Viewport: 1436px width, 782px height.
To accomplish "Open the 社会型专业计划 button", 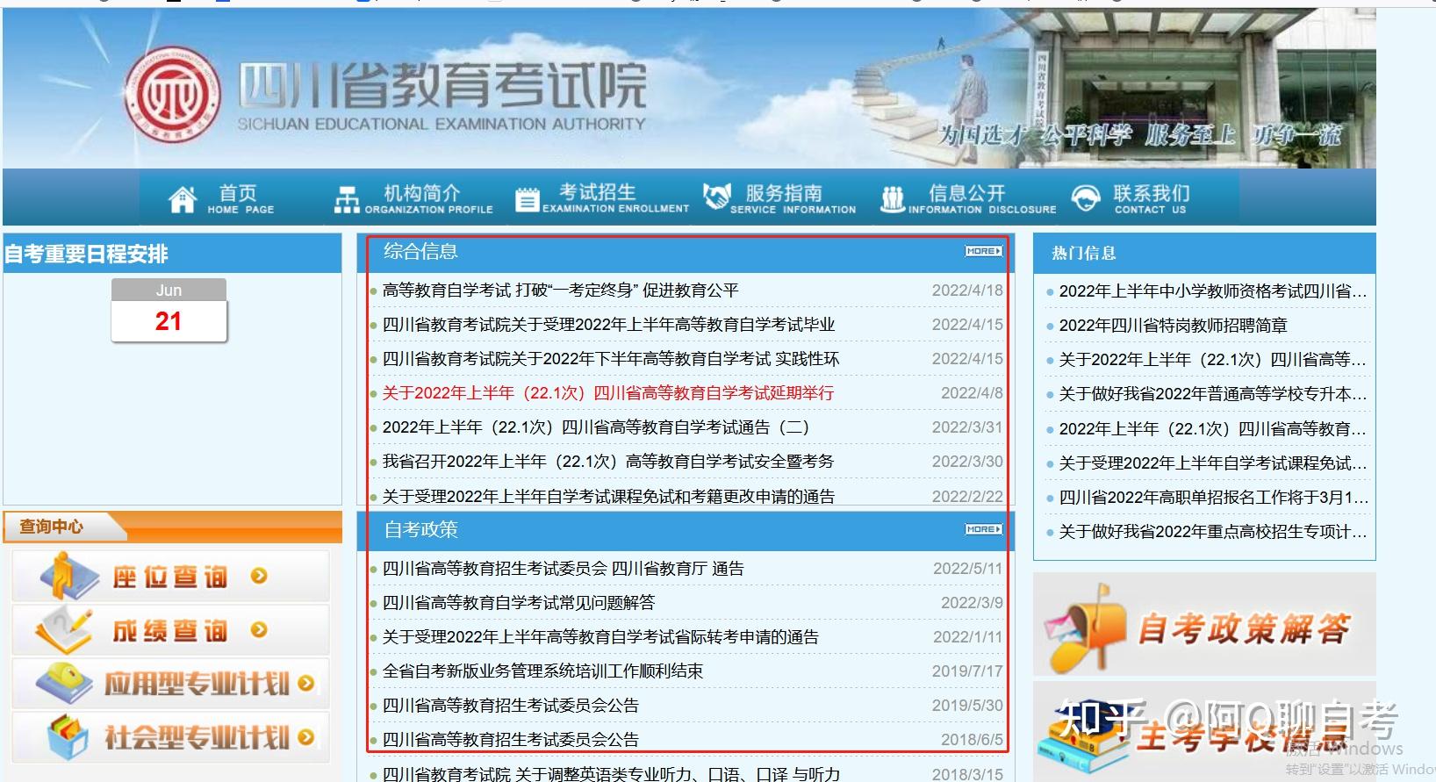I will coord(170,736).
